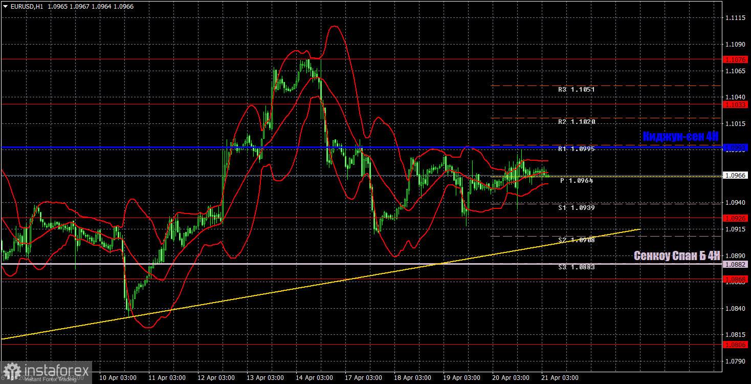Click the 1.1040 price axis value
This screenshot has width=751, height=384.
click(x=736, y=97)
